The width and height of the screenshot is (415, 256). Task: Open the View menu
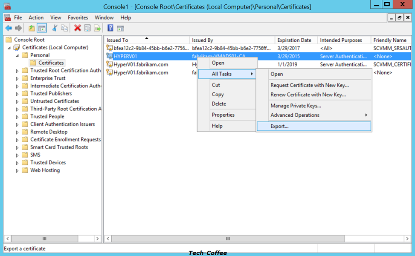[x=55, y=18]
